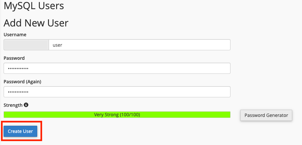Image resolution: width=302 pixels, height=145 pixels.
Task: Focus the Password (Again) input field
Action: (117, 92)
